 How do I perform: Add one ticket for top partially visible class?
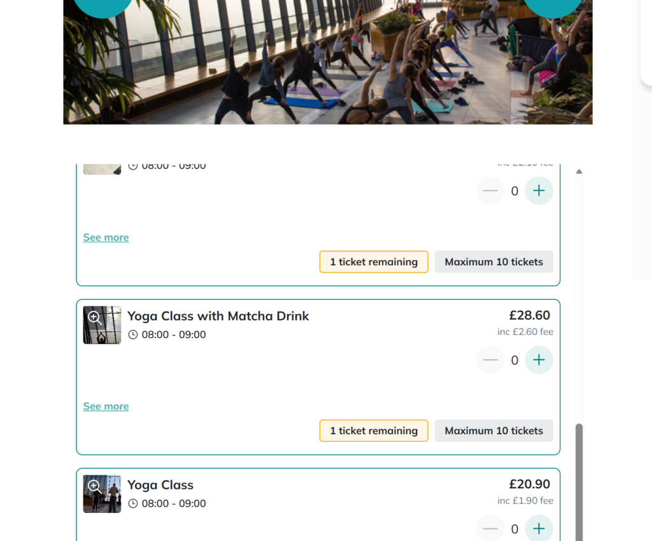pos(539,191)
